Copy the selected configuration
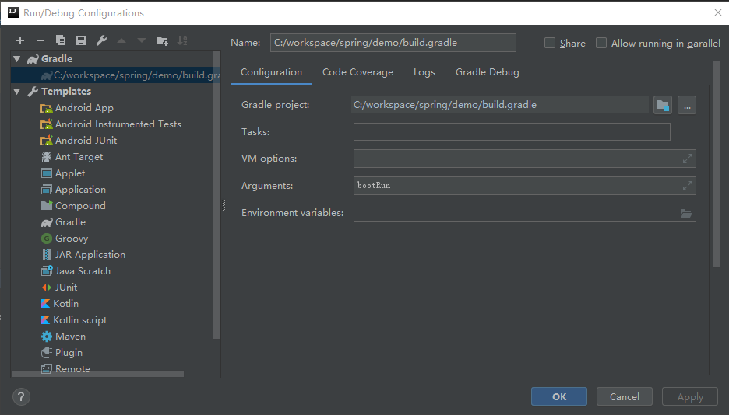 click(61, 40)
